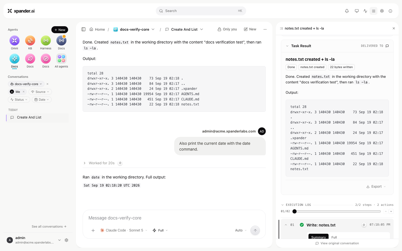Image resolution: width=402 pixels, height=251 pixels.
Task: Click the Only you sharing button
Action: (227, 29)
